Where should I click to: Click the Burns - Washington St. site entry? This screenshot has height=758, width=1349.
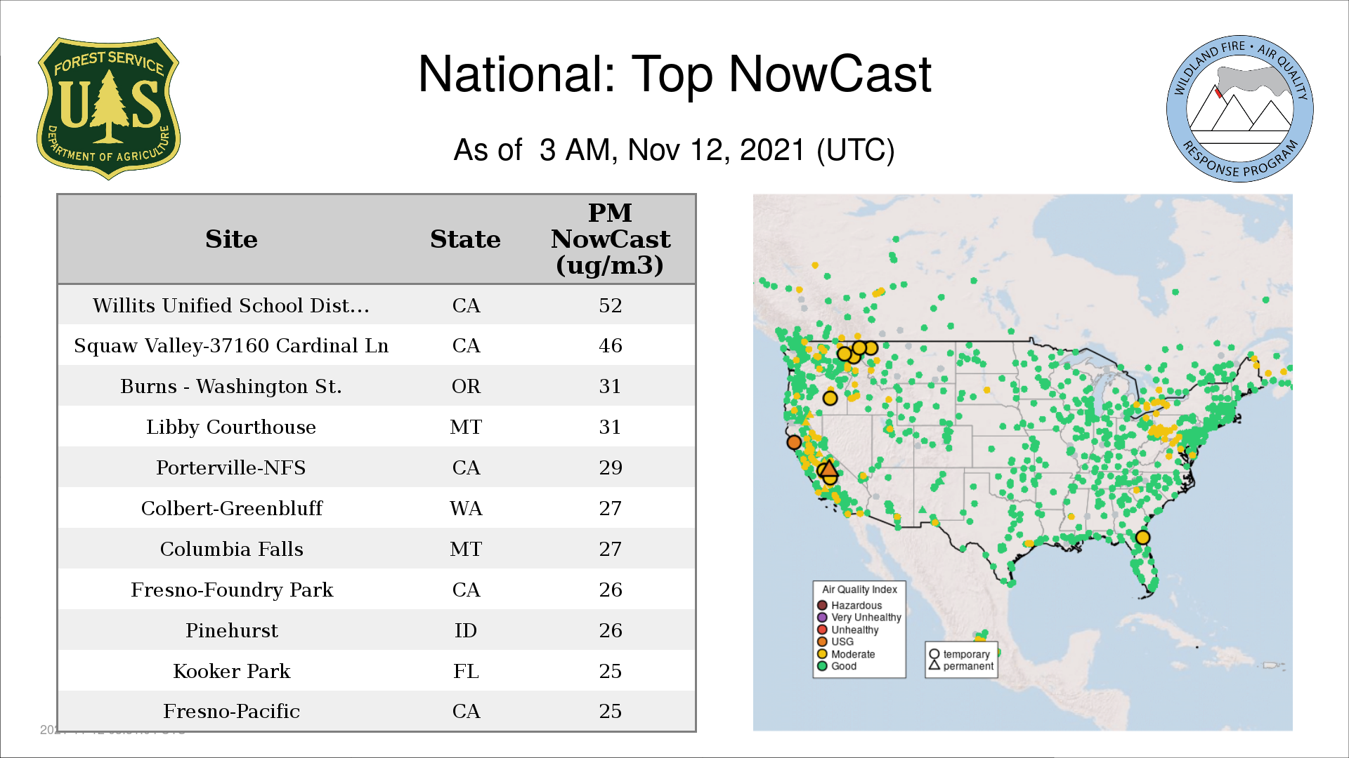(231, 386)
